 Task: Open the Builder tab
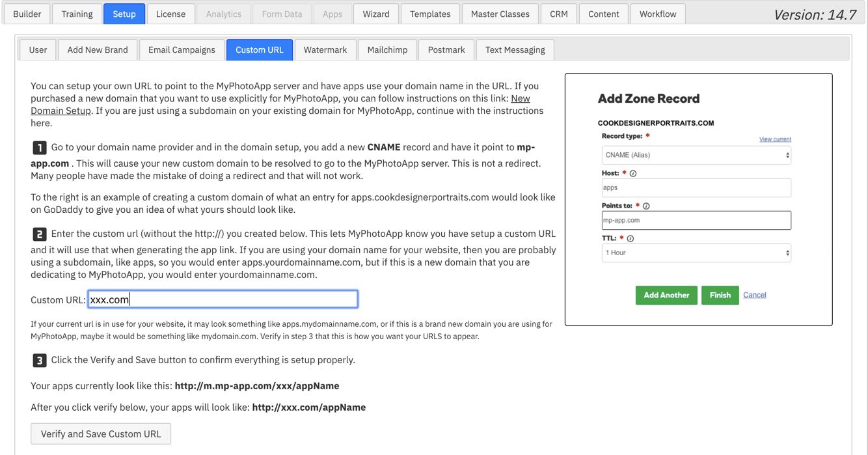coord(27,14)
